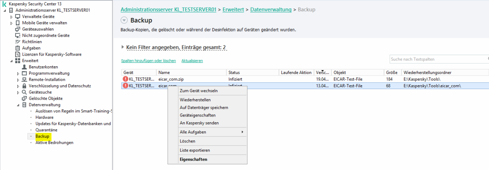Click the Benutzerkonten user icon
The height and width of the screenshot is (170, 489).
(24, 67)
